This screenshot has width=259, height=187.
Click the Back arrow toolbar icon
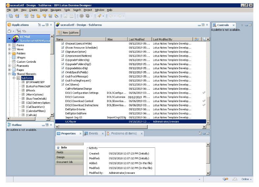pos(111,16)
